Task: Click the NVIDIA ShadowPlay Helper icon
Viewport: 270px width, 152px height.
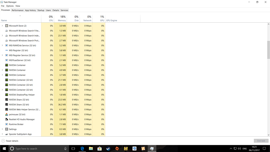Action: (x=7, y=95)
